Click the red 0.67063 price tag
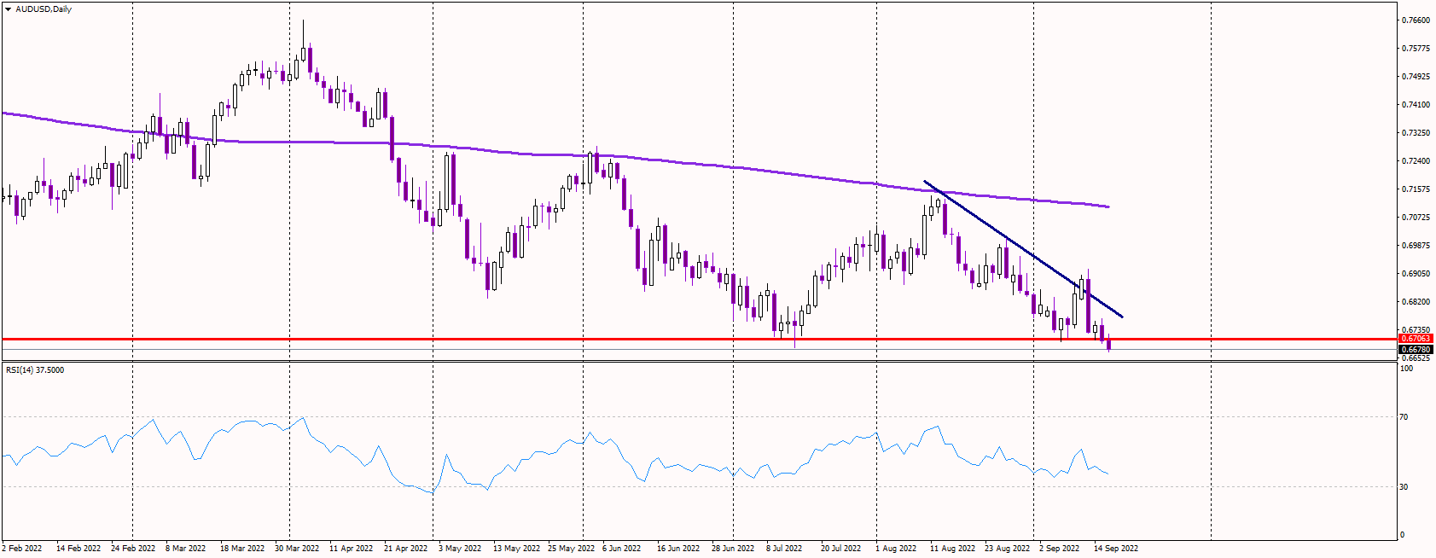This screenshot has width=1436, height=558. pyautogui.click(x=1416, y=339)
